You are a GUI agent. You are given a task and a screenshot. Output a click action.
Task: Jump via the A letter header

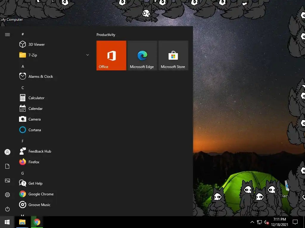[23, 66]
